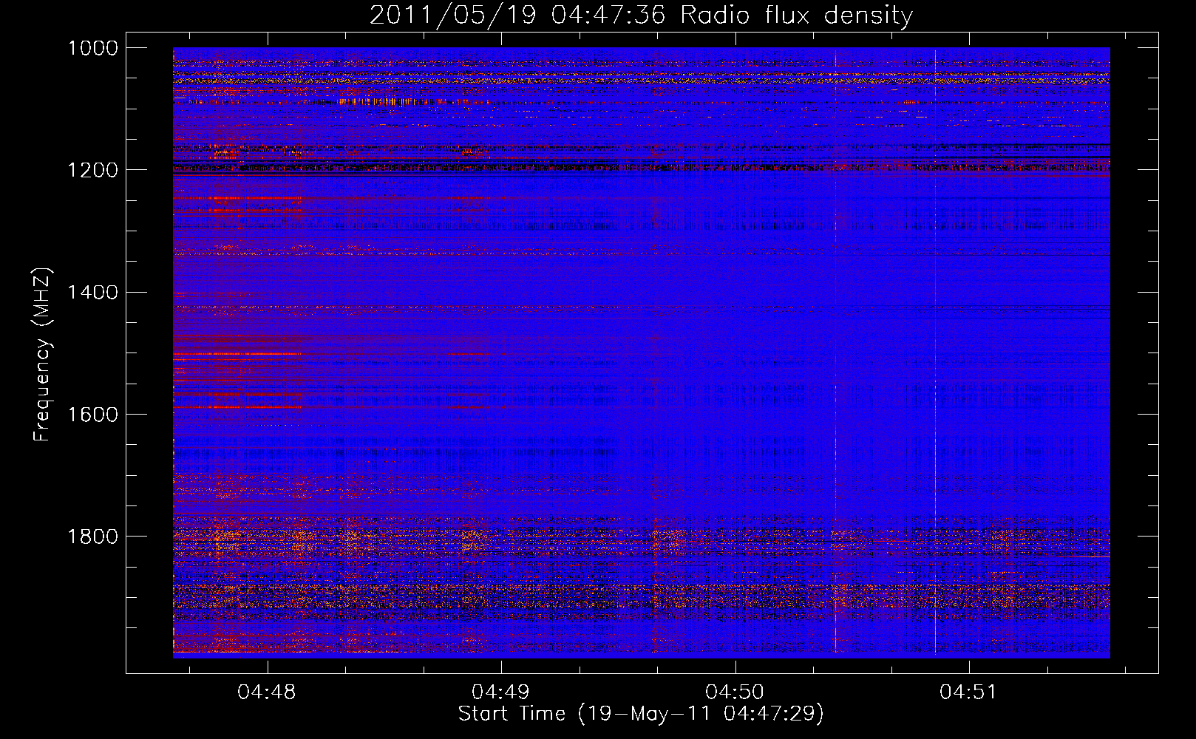This screenshot has height=739, width=1196.
Task: Click the 04:49 time tick label
Action: pyautogui.click(x=500, y=692)
